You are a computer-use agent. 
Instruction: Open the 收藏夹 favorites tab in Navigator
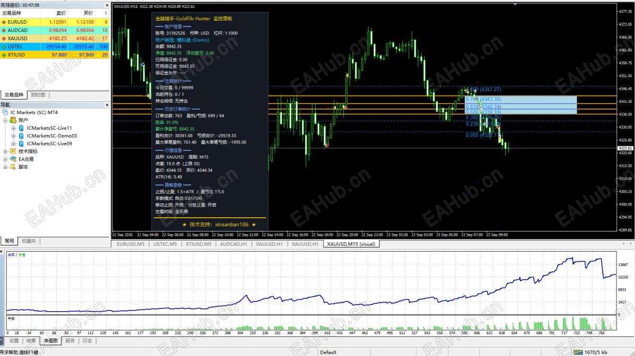(29, 241)
